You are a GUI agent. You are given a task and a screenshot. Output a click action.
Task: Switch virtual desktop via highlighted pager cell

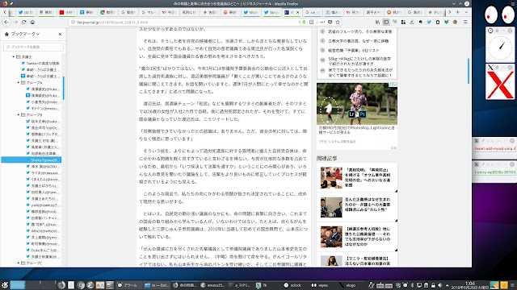[x=18, y=284]
